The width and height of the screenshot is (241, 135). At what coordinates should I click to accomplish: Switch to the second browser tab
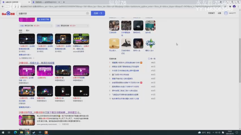click(46, 2)
